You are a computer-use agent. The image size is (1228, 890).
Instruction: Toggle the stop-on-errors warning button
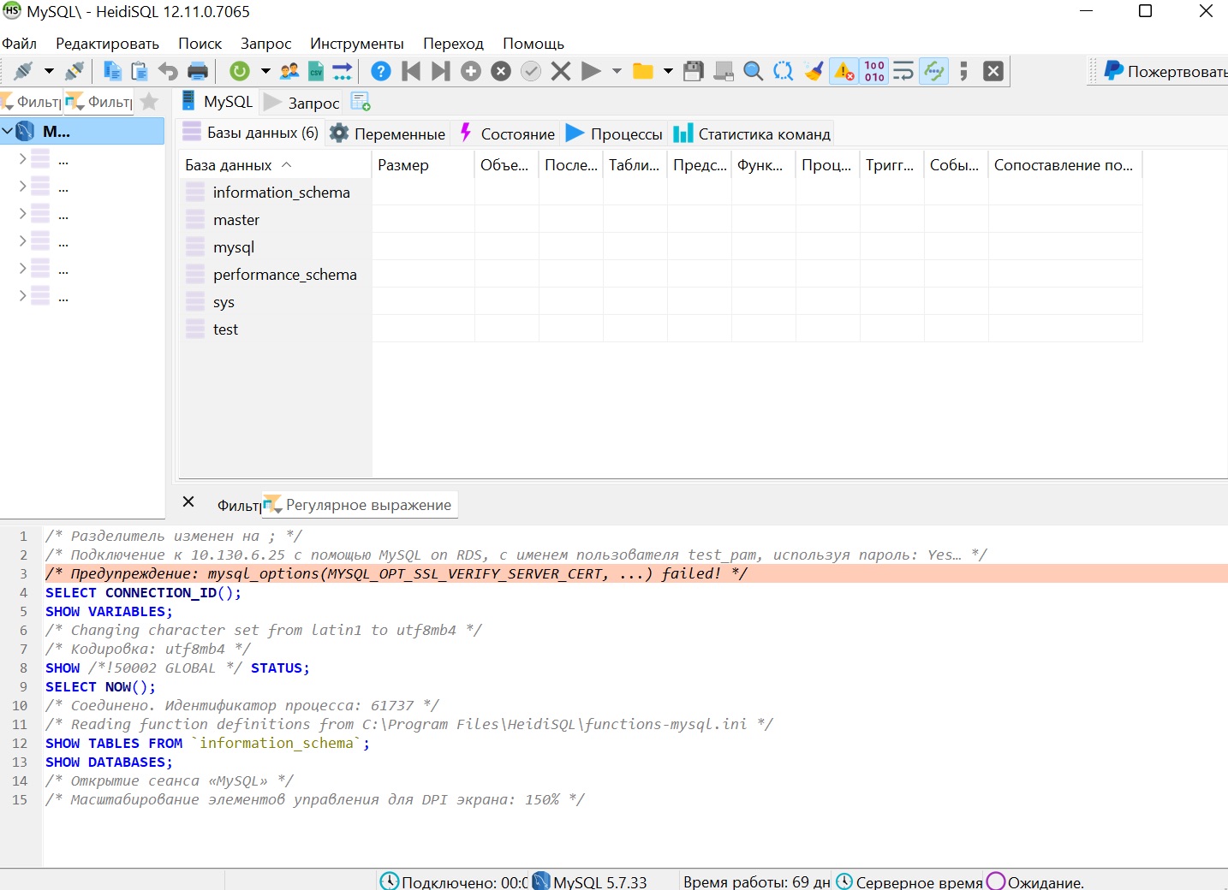(x=844, y=72)
